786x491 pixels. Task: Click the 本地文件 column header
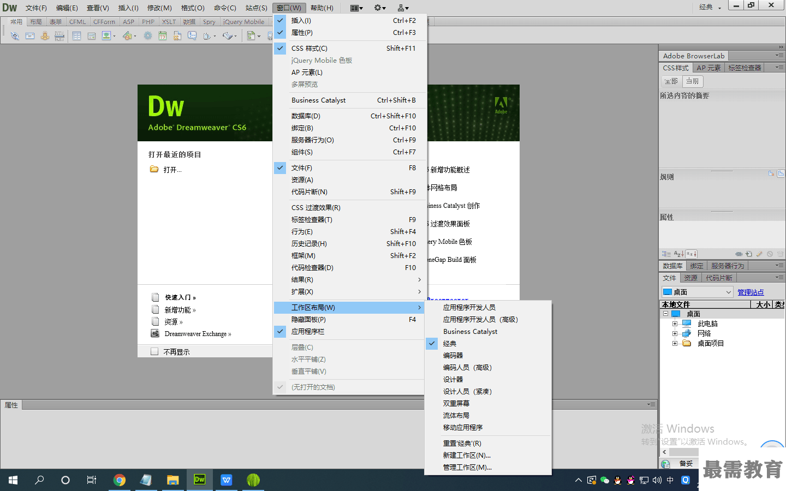[x=705, y=304]
